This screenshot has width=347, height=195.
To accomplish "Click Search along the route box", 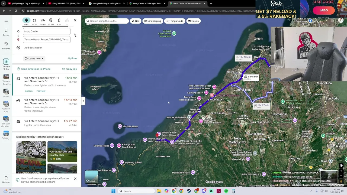I will (107, 21).
